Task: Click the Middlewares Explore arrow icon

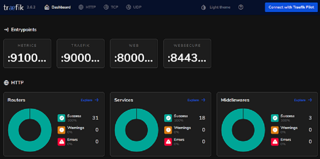Action: [310, 100]
